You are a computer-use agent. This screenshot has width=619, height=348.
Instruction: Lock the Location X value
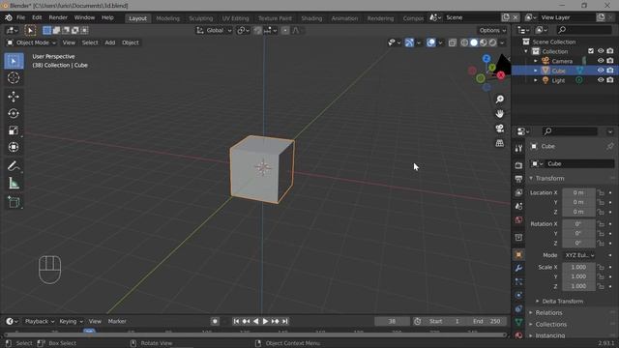[601, 192]
